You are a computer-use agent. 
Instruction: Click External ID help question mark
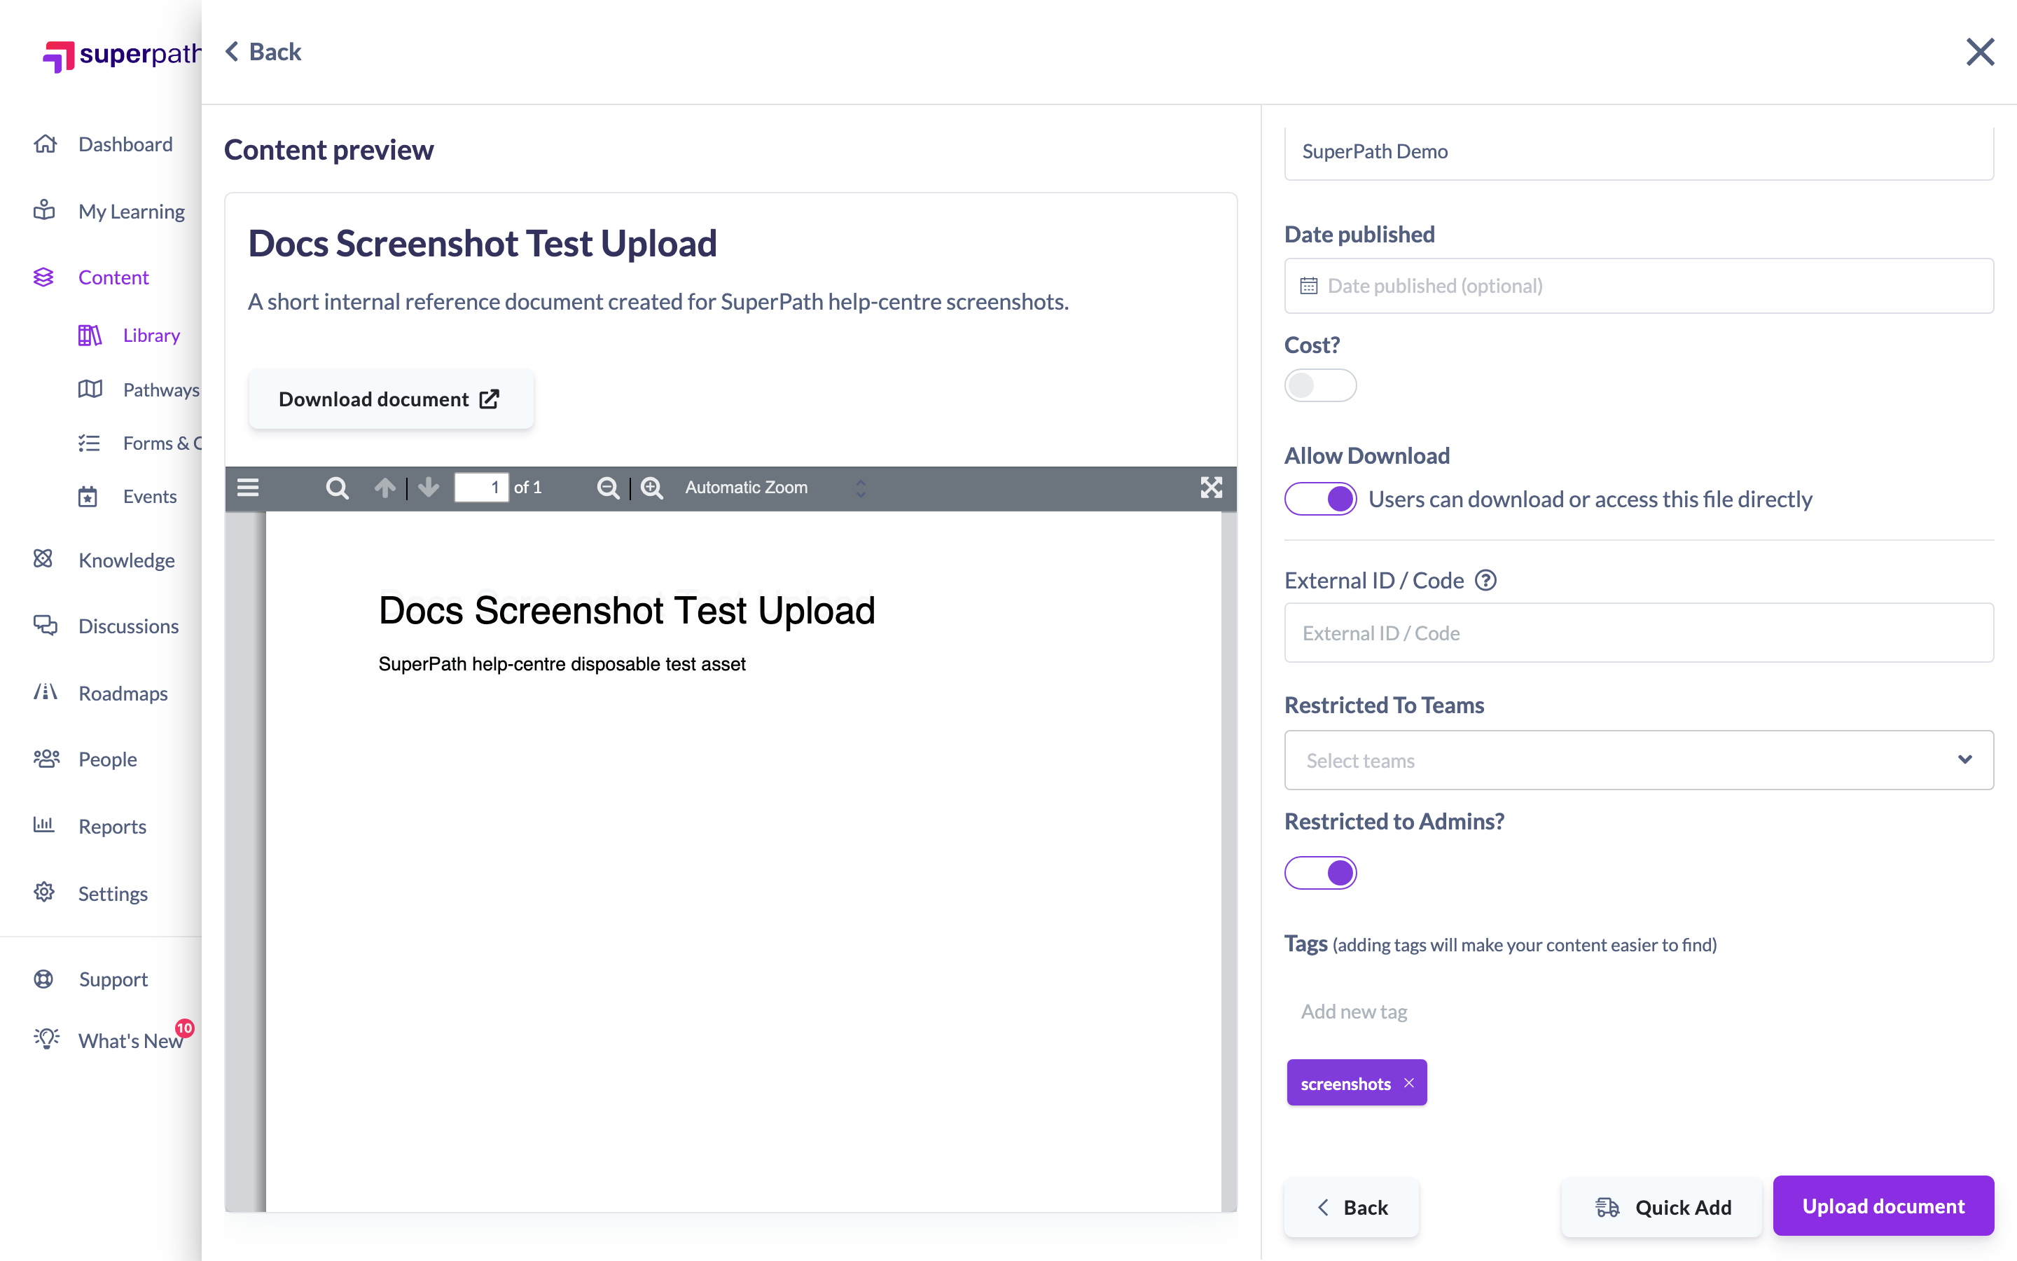click(x=1486, y=581)
